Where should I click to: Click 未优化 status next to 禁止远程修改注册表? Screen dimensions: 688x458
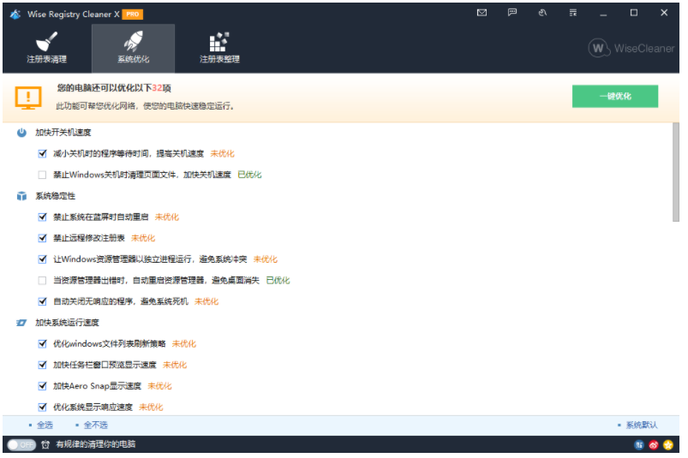(143, 238)
